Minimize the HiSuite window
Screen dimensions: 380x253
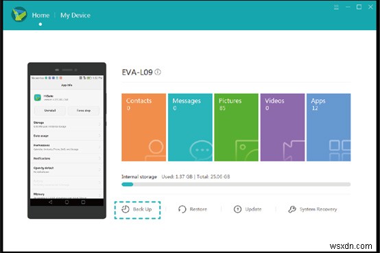point(348,7)
